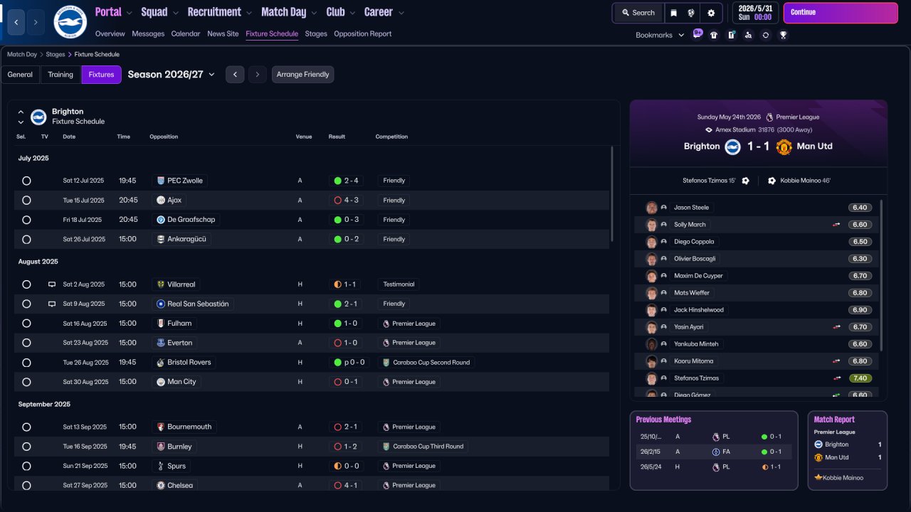The height and width of the screenshot is (512, 911).
Task: Select the Bristol Rovers fixture radio button
Action: tap(26, 363)
